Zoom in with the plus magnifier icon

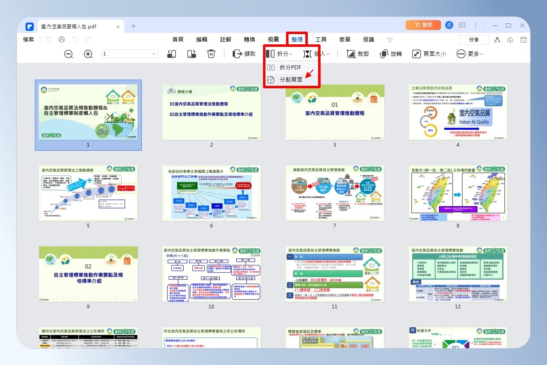88,54
